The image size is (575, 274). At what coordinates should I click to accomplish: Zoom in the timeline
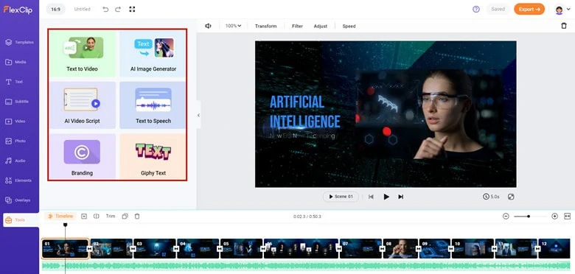(554, 216)
